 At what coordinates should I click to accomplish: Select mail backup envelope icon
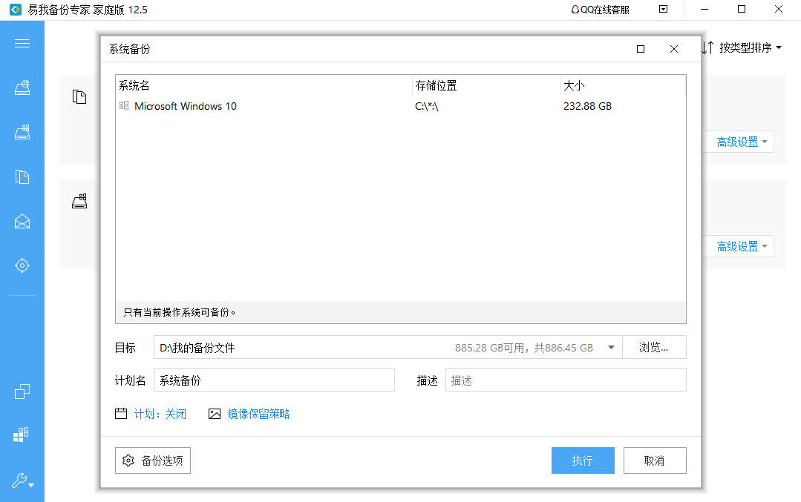click(x=22, y=221)
